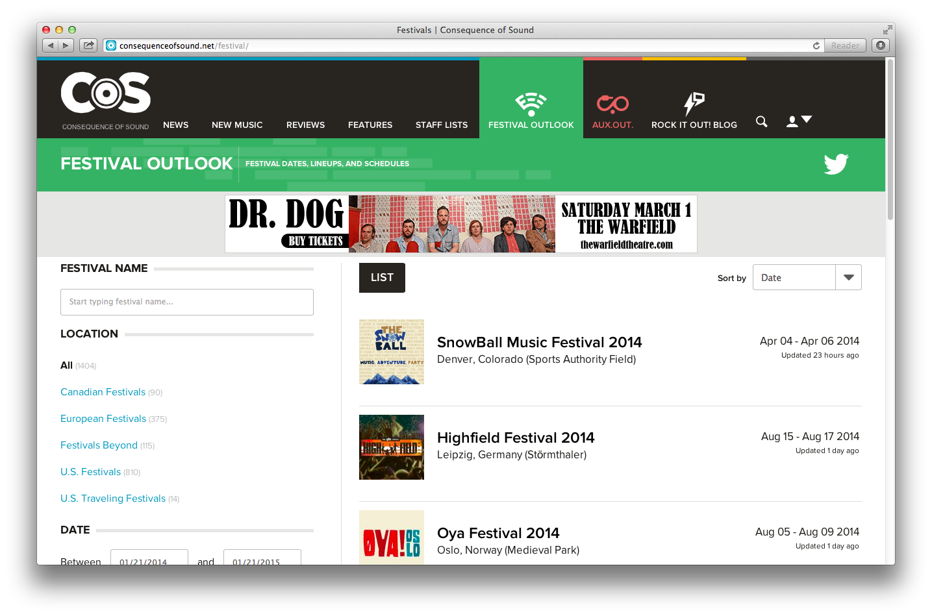
Task: Open the Sort by Date dropdown
Action: point(807,277)
